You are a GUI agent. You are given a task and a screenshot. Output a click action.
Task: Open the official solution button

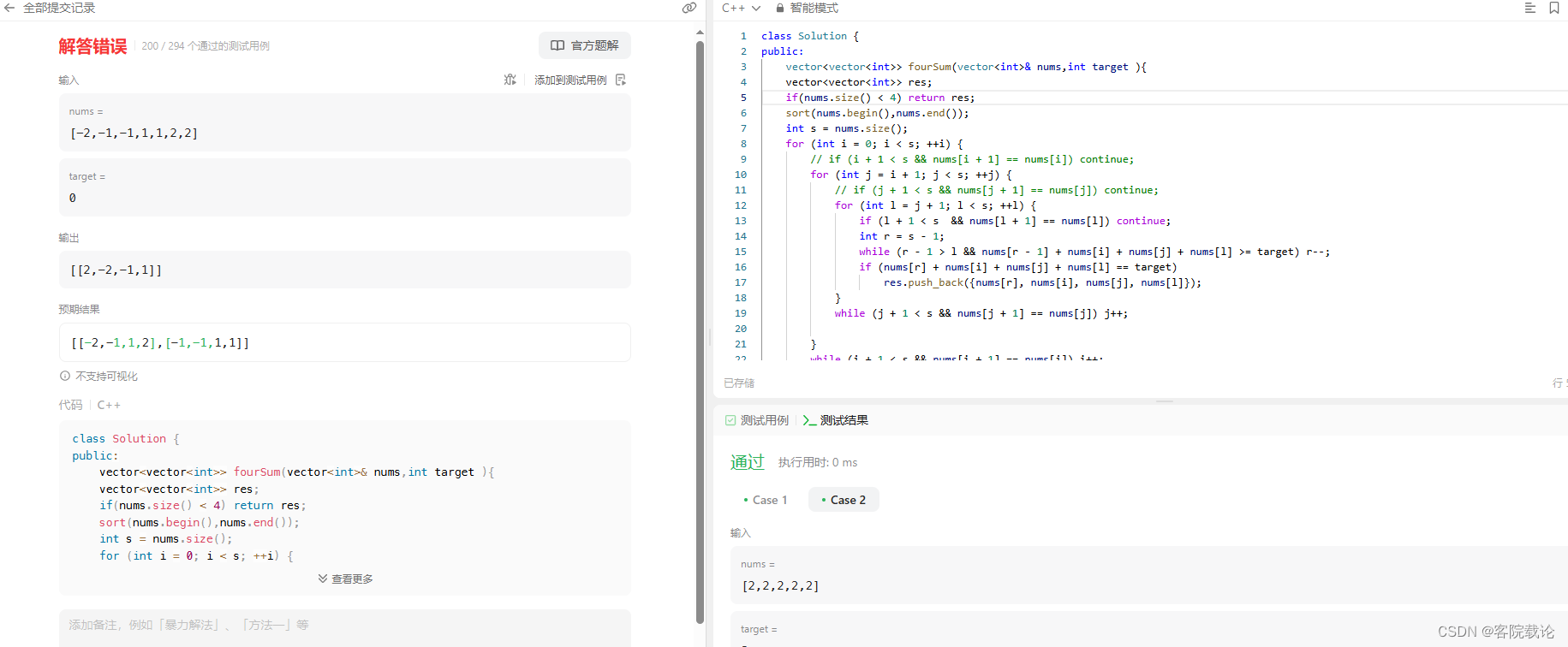[x=585, y=45]
